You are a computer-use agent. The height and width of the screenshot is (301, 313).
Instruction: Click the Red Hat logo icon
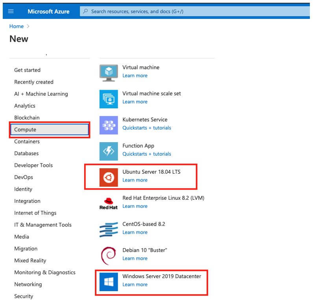[x=109, y=203]
